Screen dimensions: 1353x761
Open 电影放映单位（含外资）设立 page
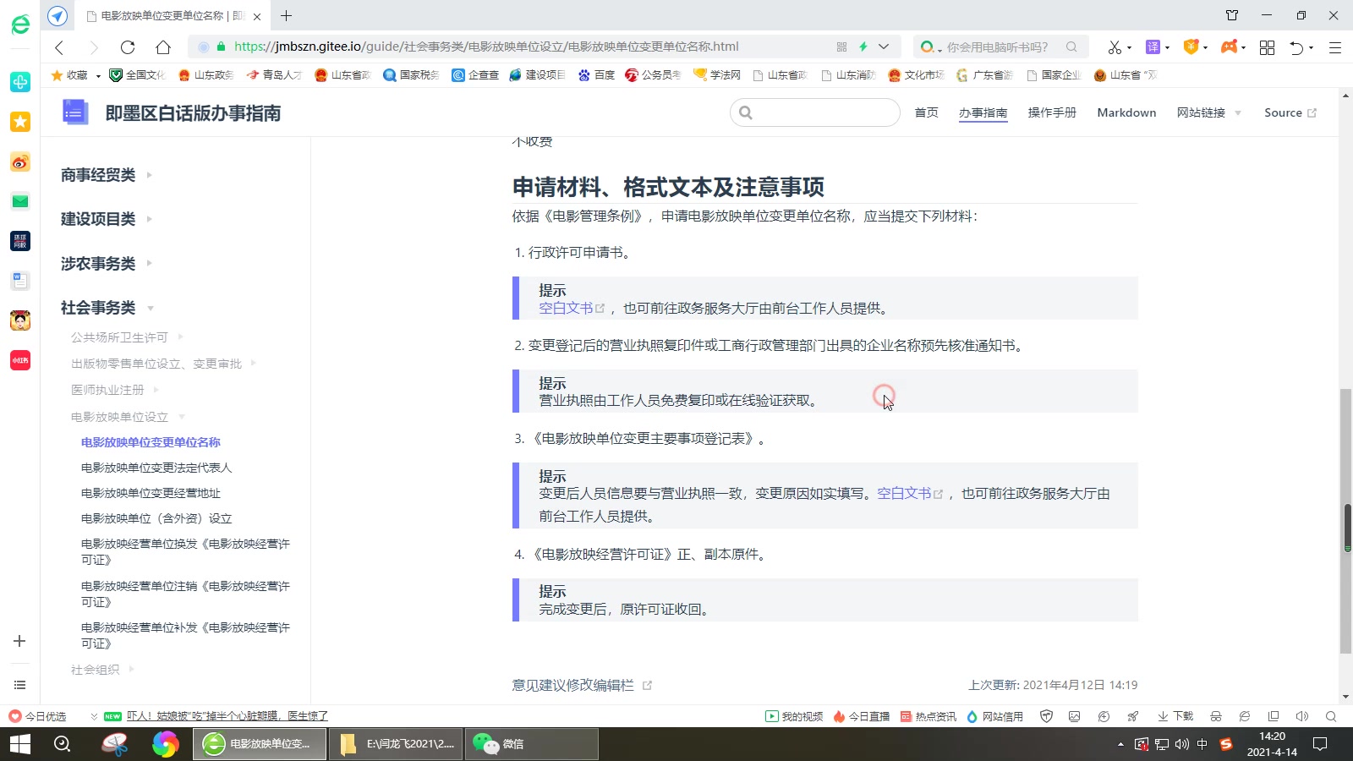pyautogui.click(x=156, y=518)
